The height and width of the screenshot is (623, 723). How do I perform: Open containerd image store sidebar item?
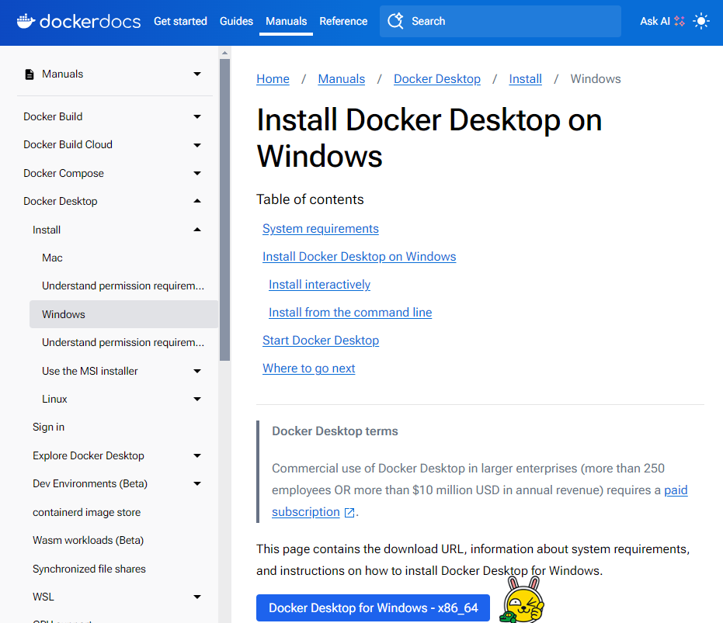(87, 512)
